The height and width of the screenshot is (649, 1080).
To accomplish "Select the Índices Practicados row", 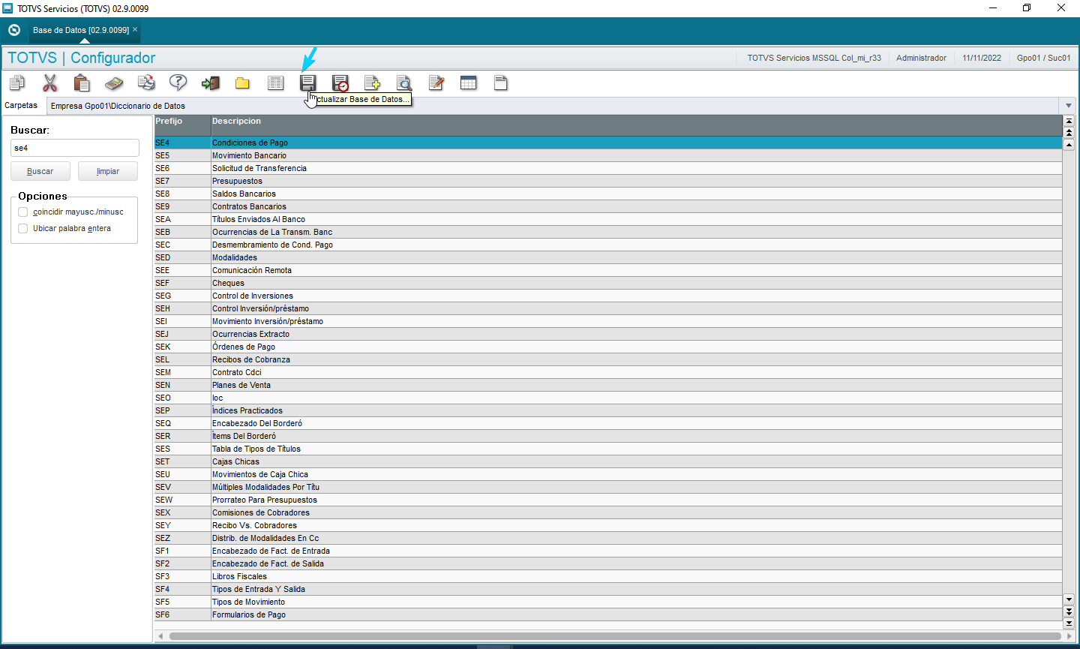I will (608, 410).
